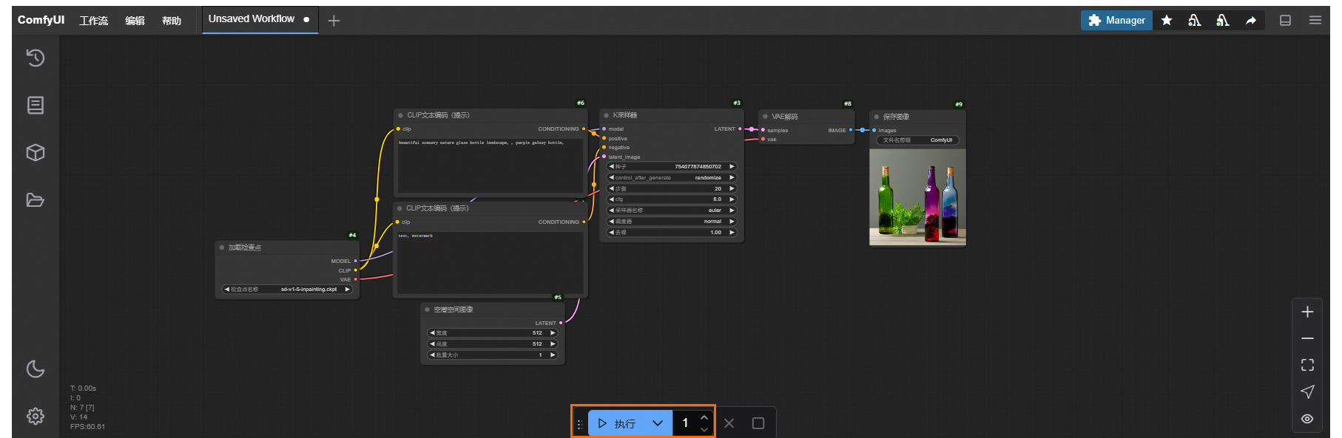
Task: Open the queue history sidebar icon
Action: pyautogui.click(x=36, y=58)
